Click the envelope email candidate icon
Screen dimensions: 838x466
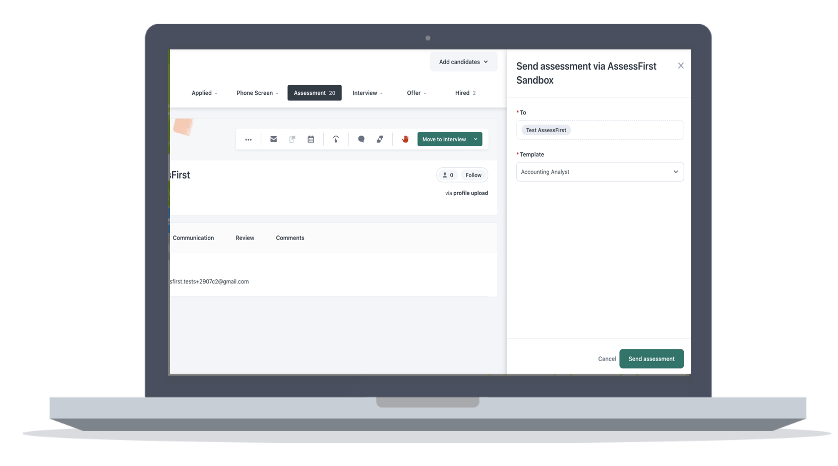pos(273,139)
